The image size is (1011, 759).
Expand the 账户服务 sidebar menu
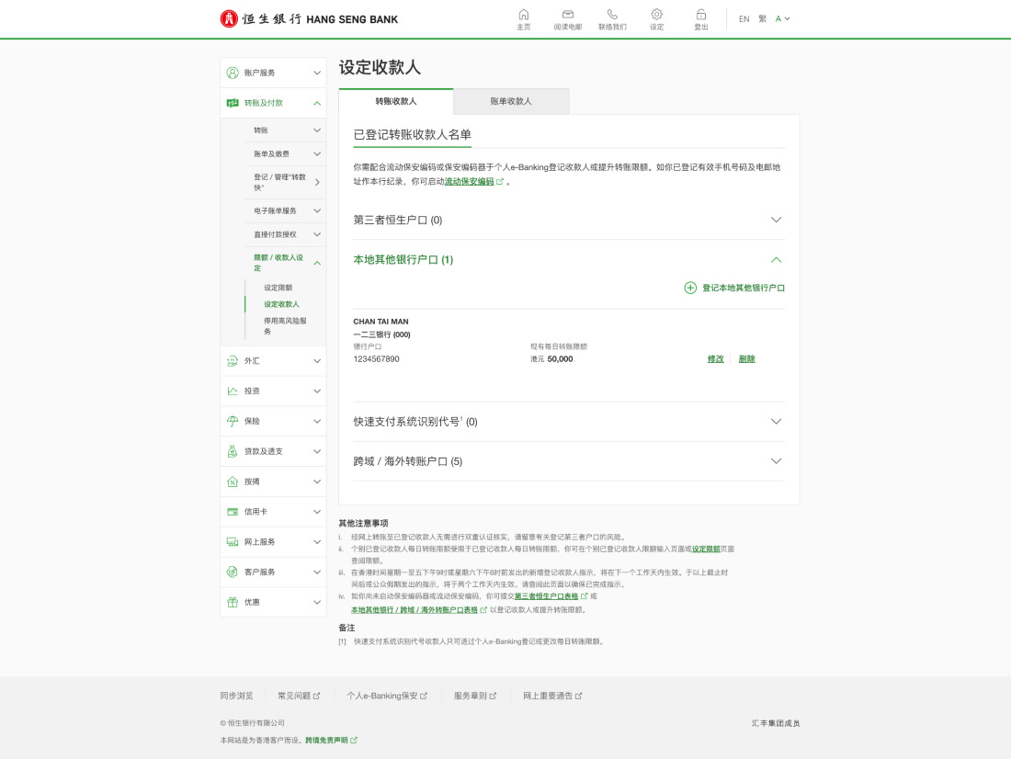(x=273, y=73)
